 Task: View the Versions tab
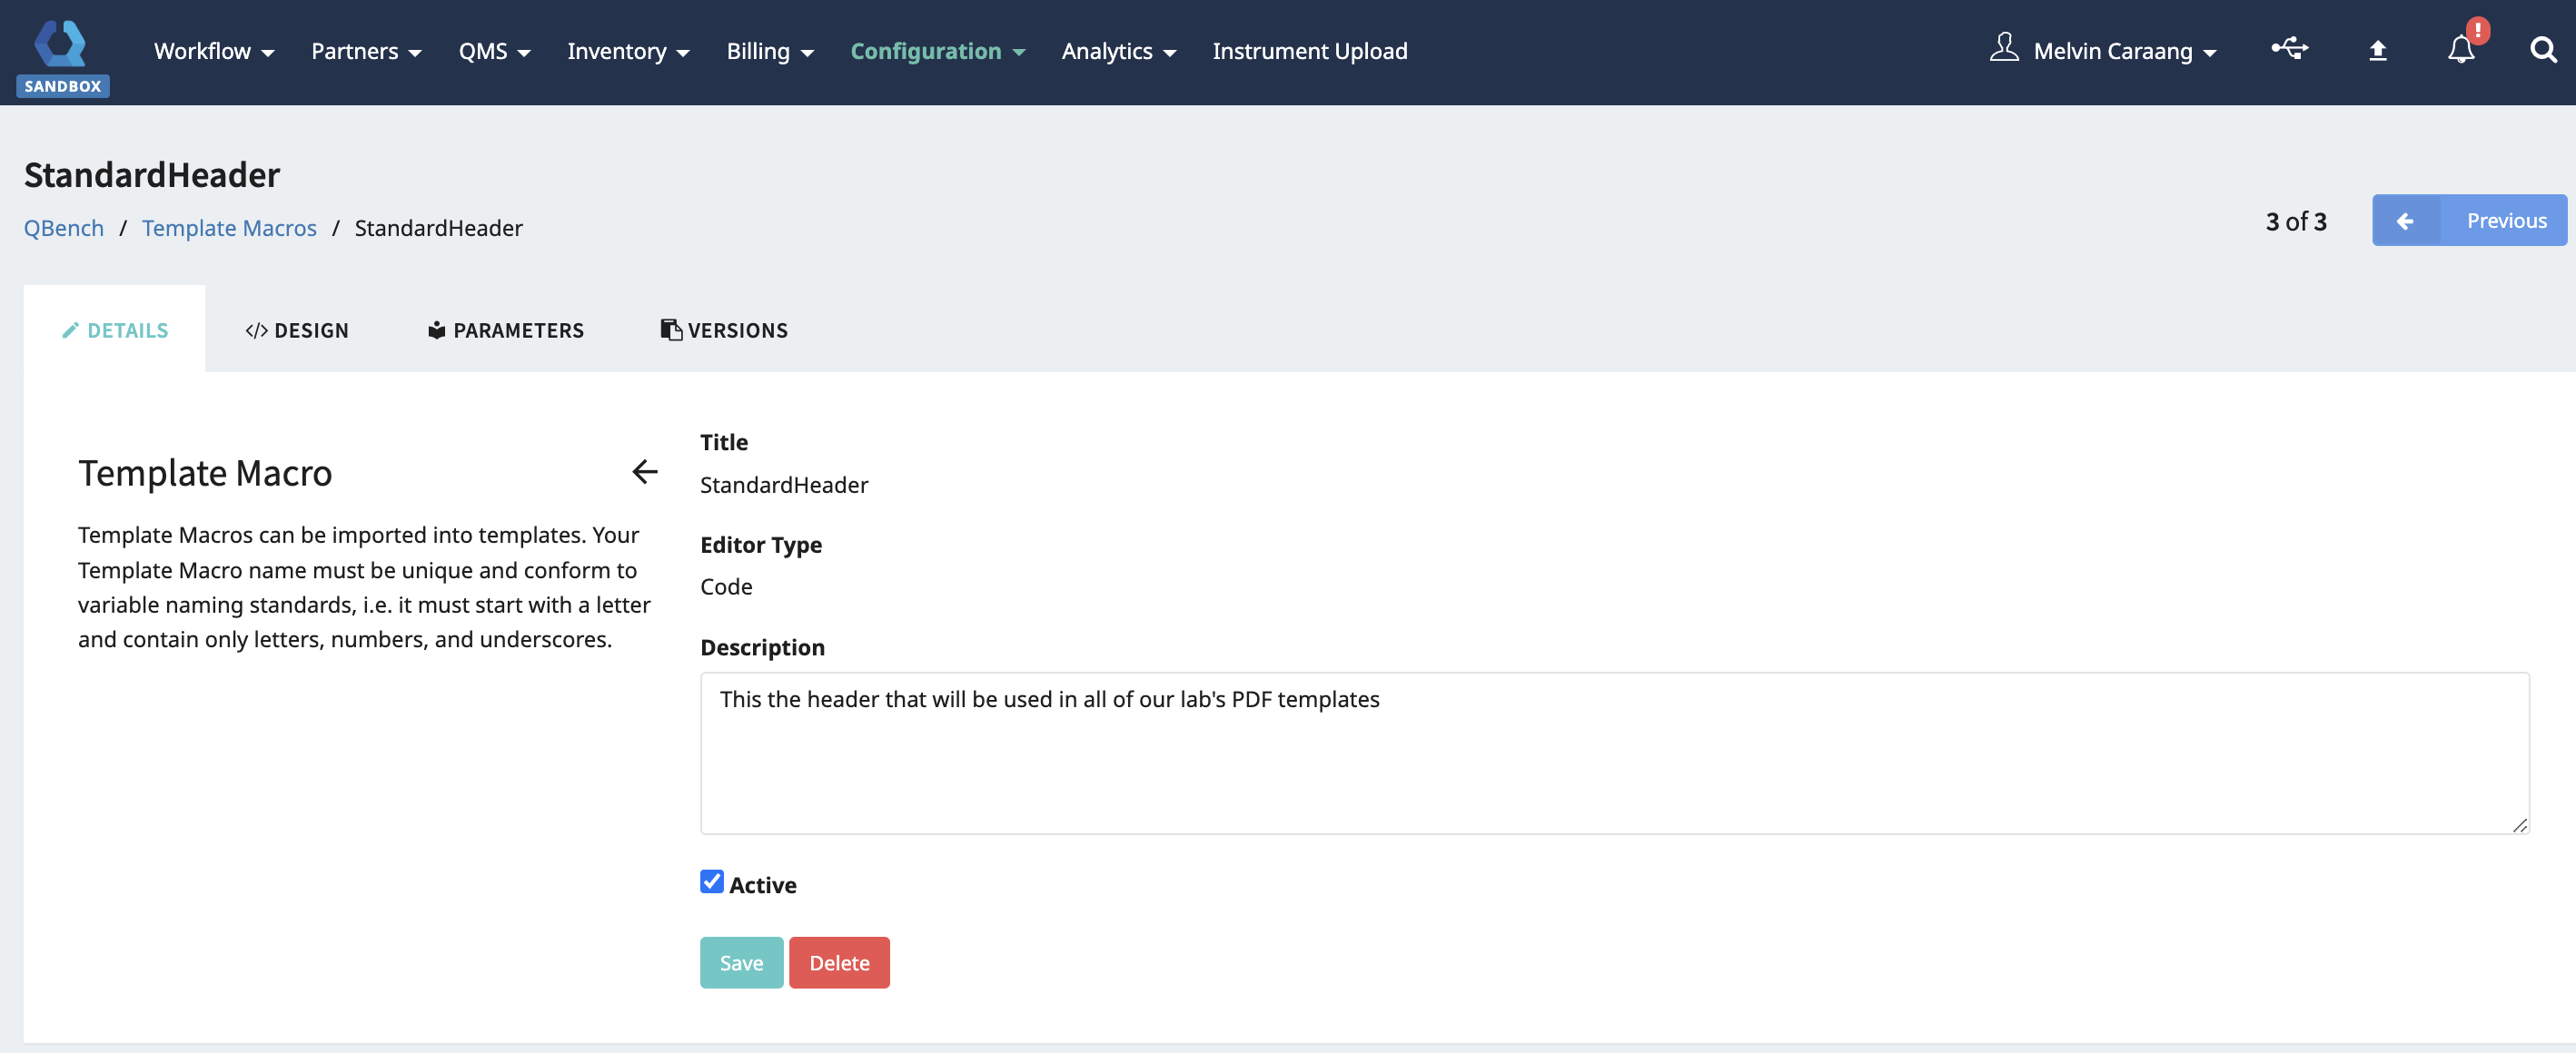click(x=724, y=330)
